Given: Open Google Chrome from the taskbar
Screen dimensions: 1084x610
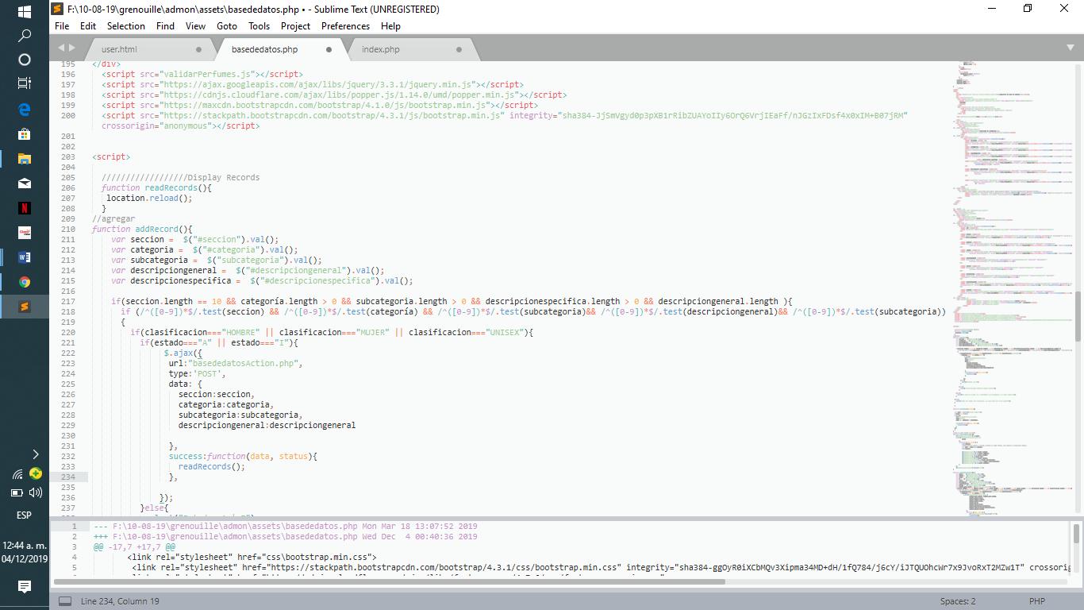Looking at the screenshot, I should tap(24, 282).
